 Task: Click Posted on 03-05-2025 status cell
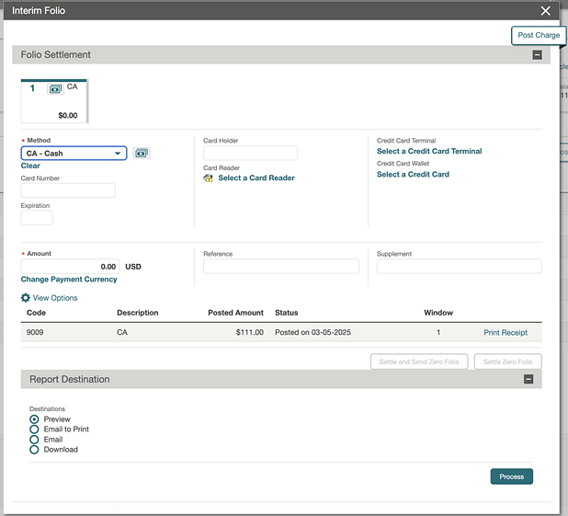[x=312, y=332]
